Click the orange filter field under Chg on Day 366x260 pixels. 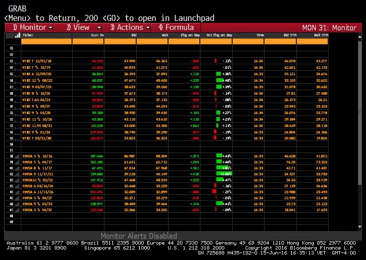(x=184, y=42)
